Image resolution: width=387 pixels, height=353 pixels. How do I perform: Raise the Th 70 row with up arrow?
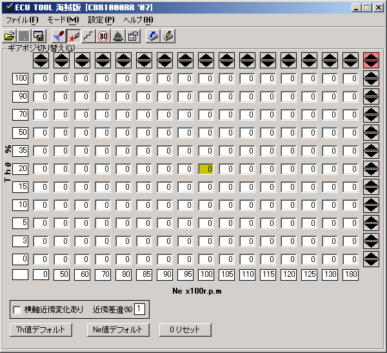point(371,111)
